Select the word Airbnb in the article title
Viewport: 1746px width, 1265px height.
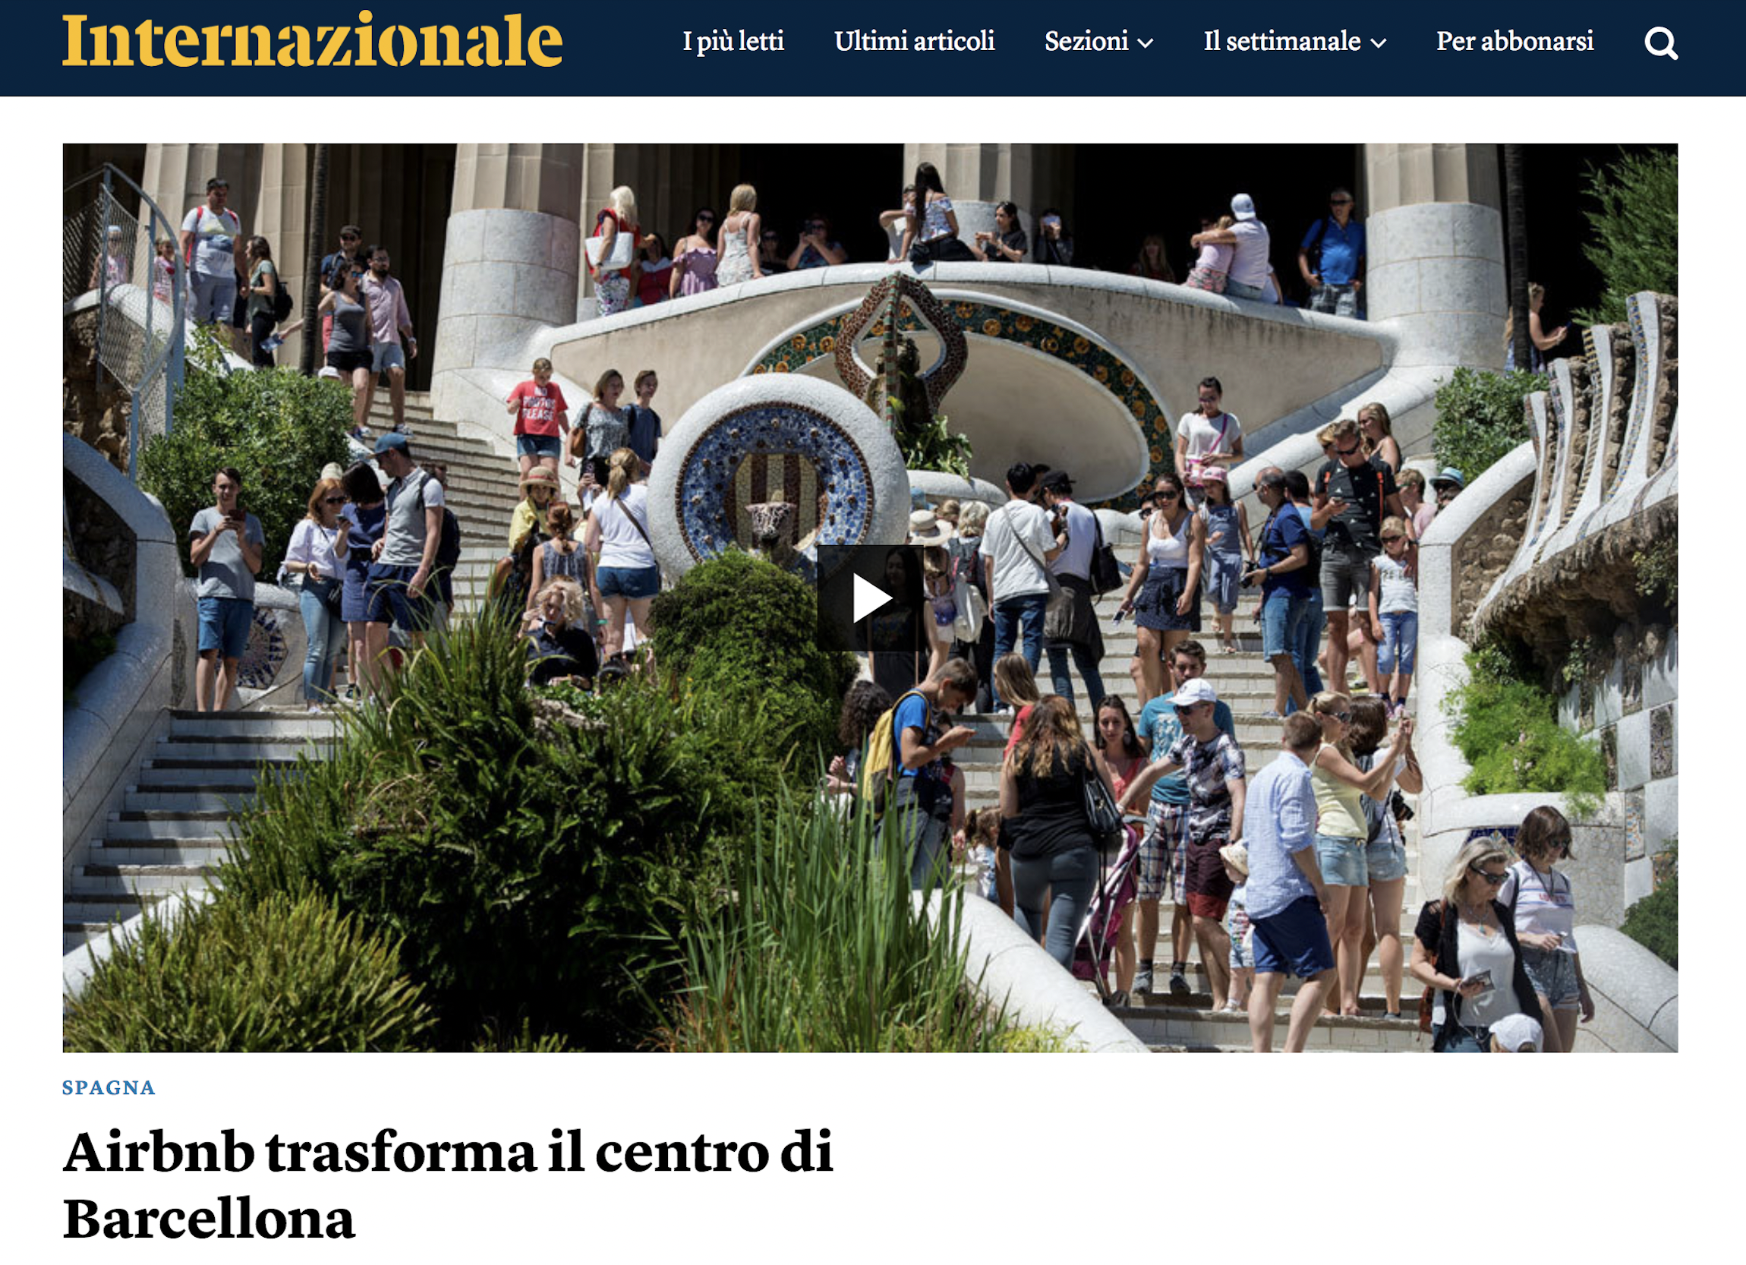[x=159, y=1153]
